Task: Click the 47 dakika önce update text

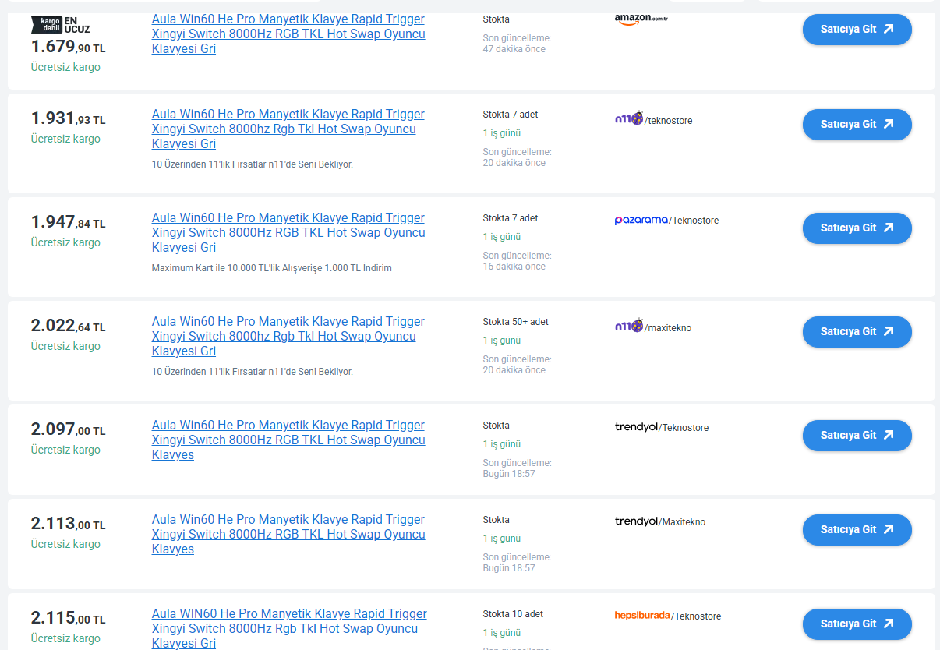Action: coord(514,49)
